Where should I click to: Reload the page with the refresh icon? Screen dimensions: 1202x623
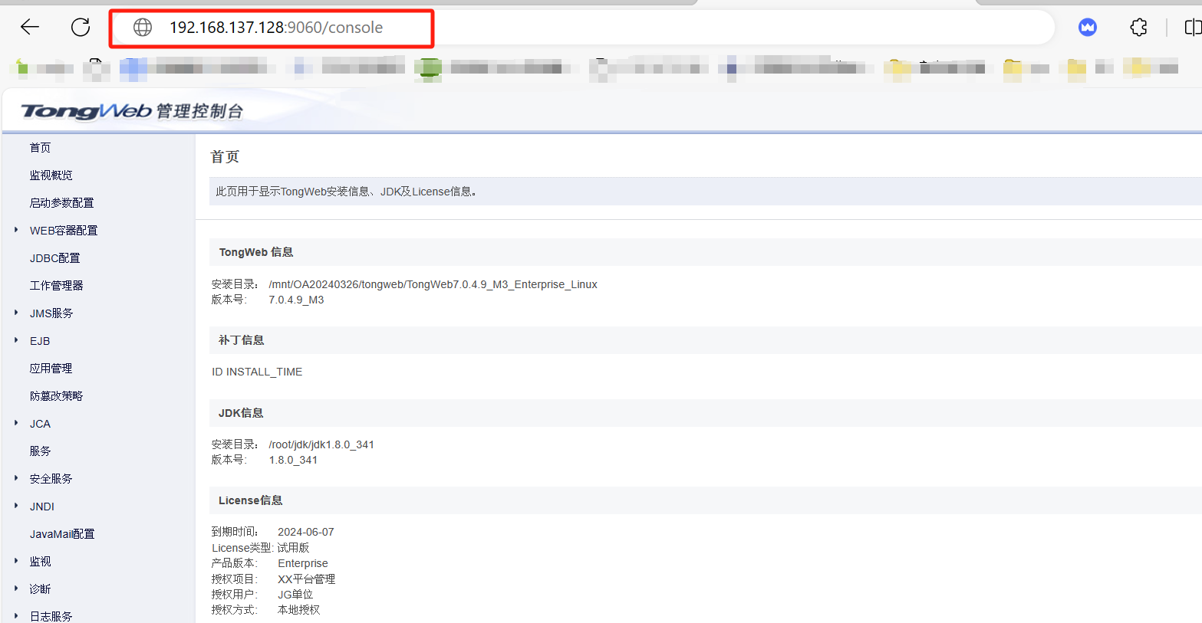click(81, 28)
